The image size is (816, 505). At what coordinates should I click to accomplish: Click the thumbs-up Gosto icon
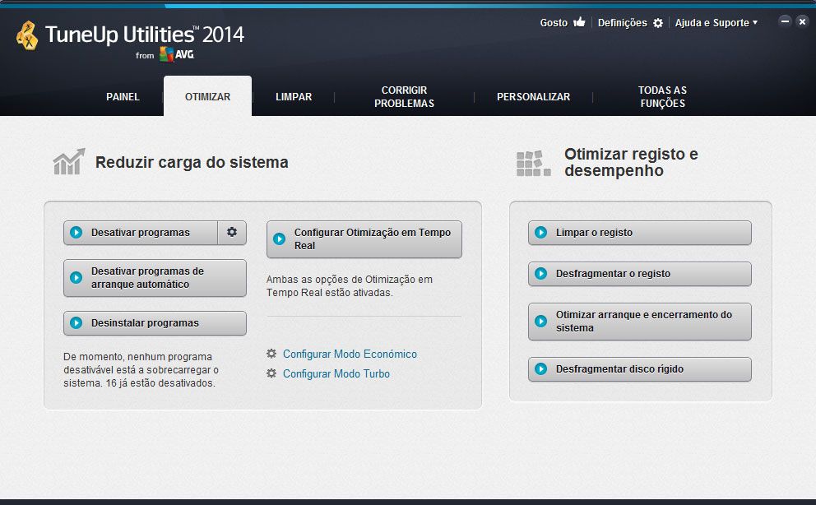pyautogui.click(x=579, y=23)
